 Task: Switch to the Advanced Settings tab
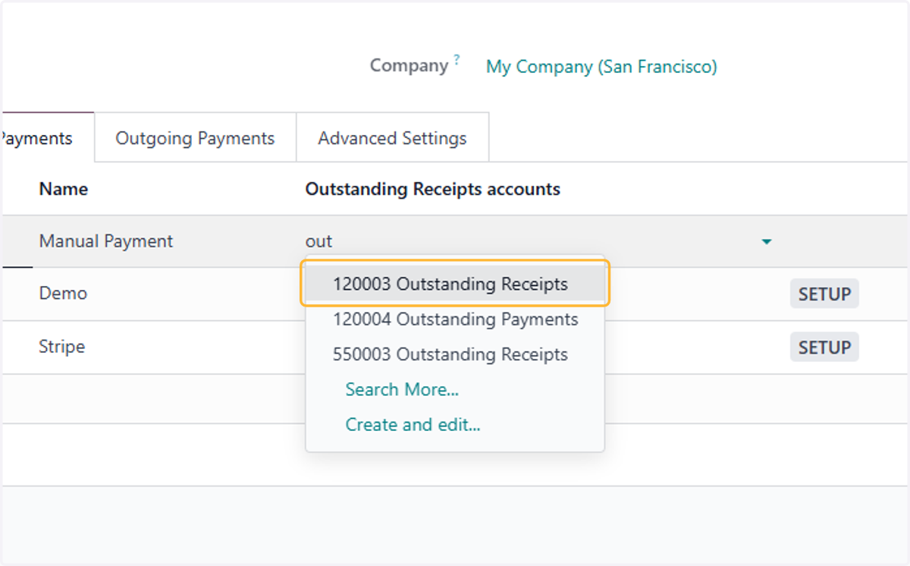point(392,138)
